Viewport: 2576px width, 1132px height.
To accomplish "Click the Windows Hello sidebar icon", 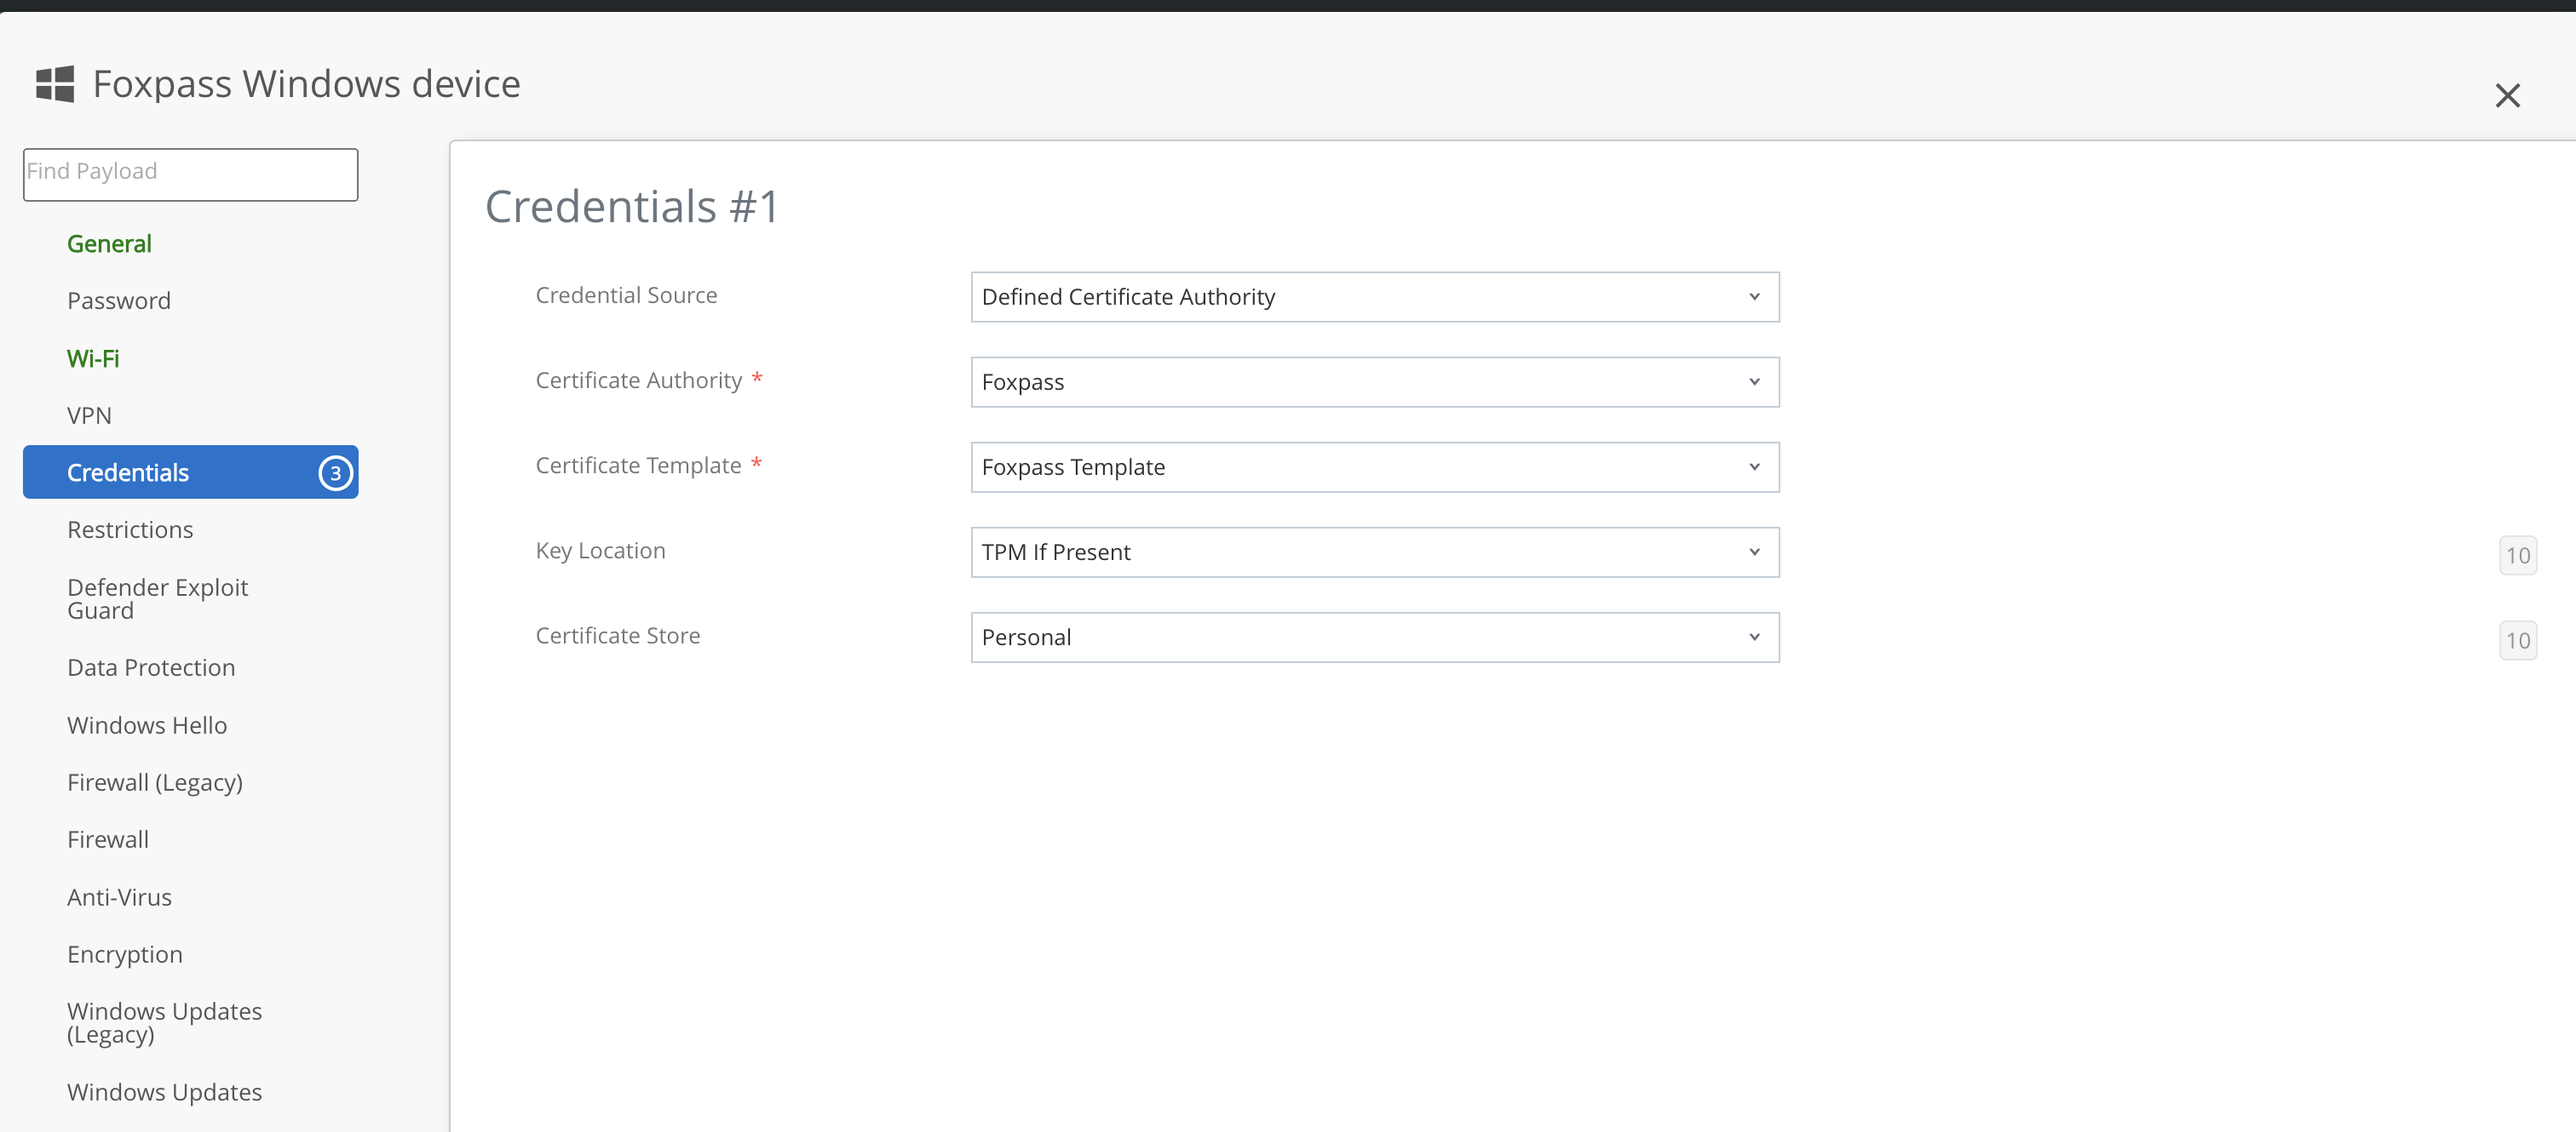I will [x=147, y=723].
